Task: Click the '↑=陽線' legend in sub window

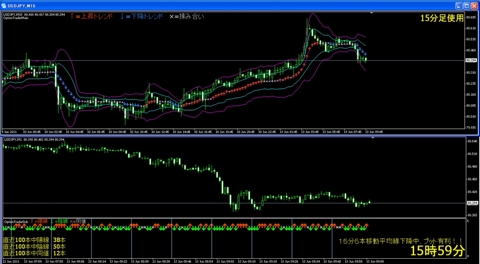Action: pyautogui.click(x=39, y=221)
